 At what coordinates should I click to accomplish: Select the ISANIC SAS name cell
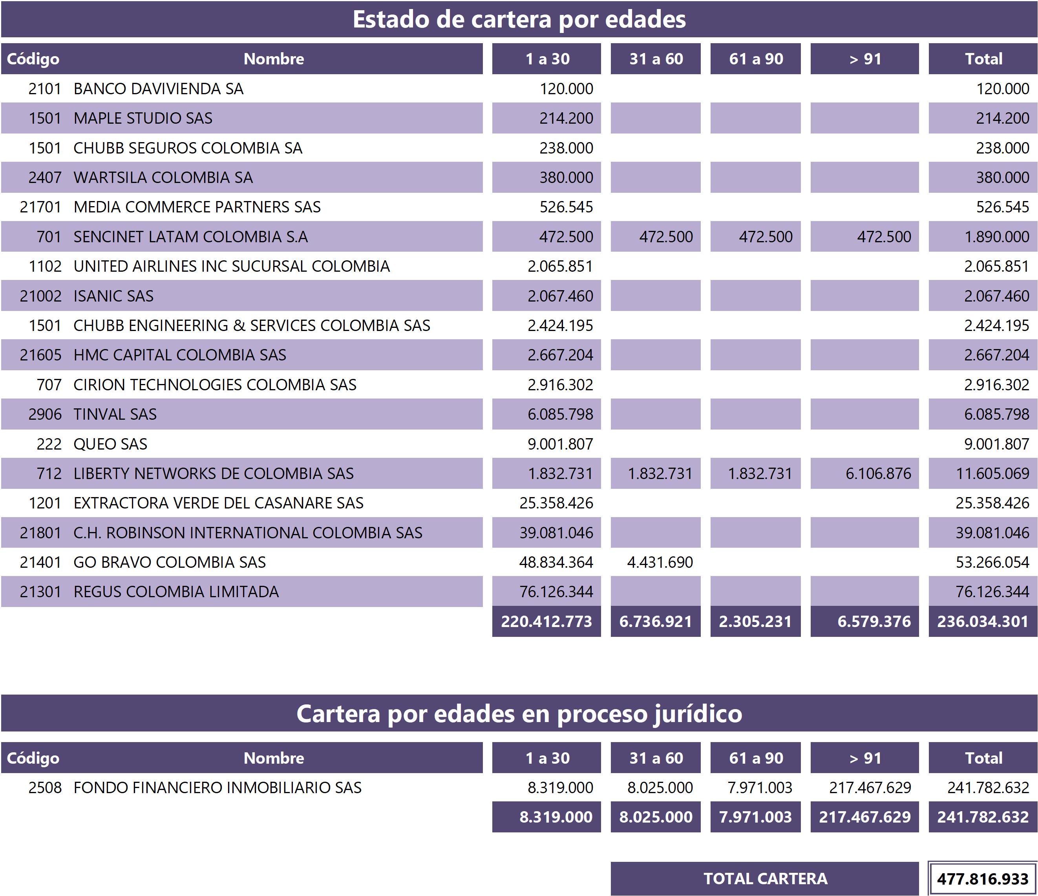113,296
